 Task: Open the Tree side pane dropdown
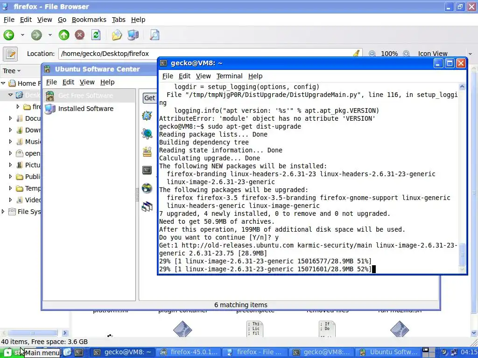point(12,71)
